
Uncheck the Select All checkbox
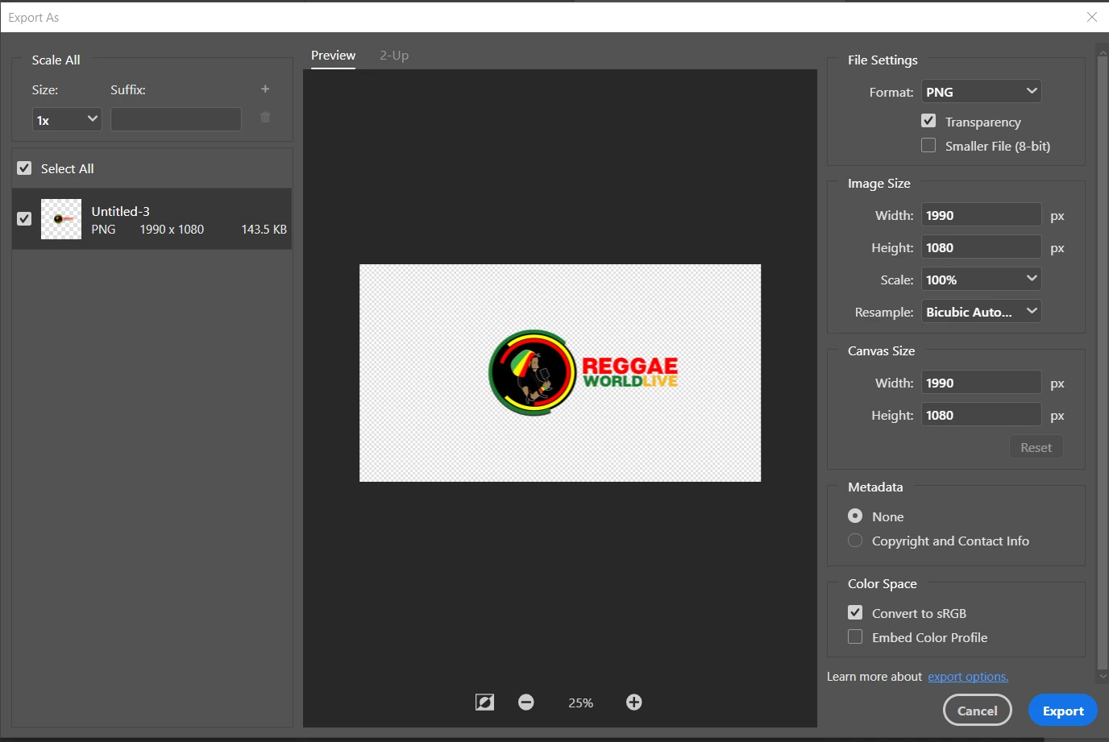[x=24, y=168]
